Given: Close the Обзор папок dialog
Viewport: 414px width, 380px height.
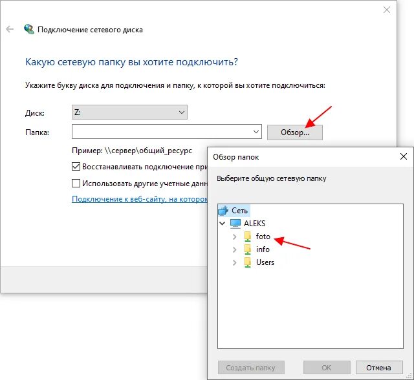Looking at the screenshot, I should pyautogui.click(x=404, y=156).
